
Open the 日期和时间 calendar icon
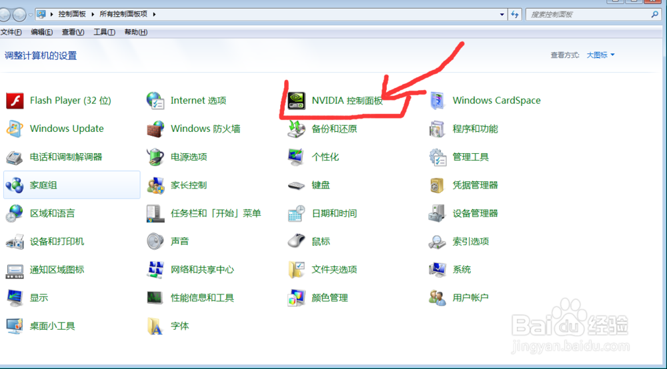(x=296, y=213)
